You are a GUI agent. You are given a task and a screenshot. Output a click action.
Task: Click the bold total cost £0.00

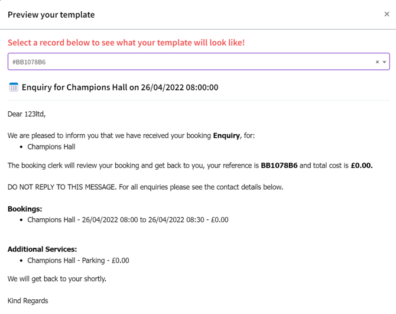[x=362, y=166]
